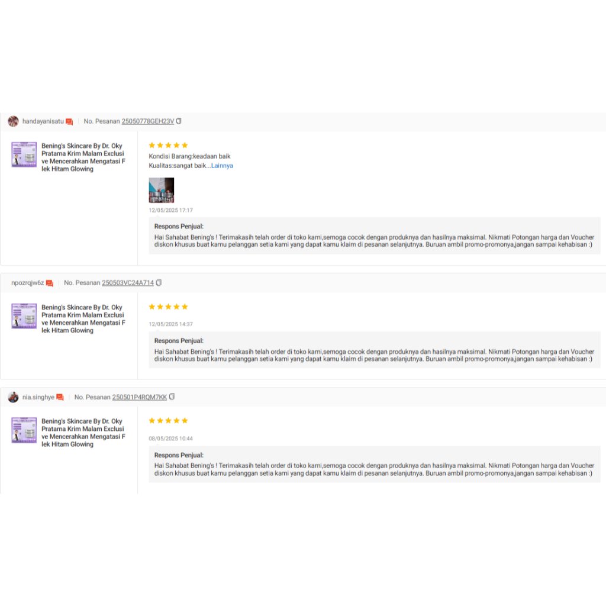Click product thumbnail in nia.singhye's review
Viewport: 606px width, 606px height.
pos(24,430)
